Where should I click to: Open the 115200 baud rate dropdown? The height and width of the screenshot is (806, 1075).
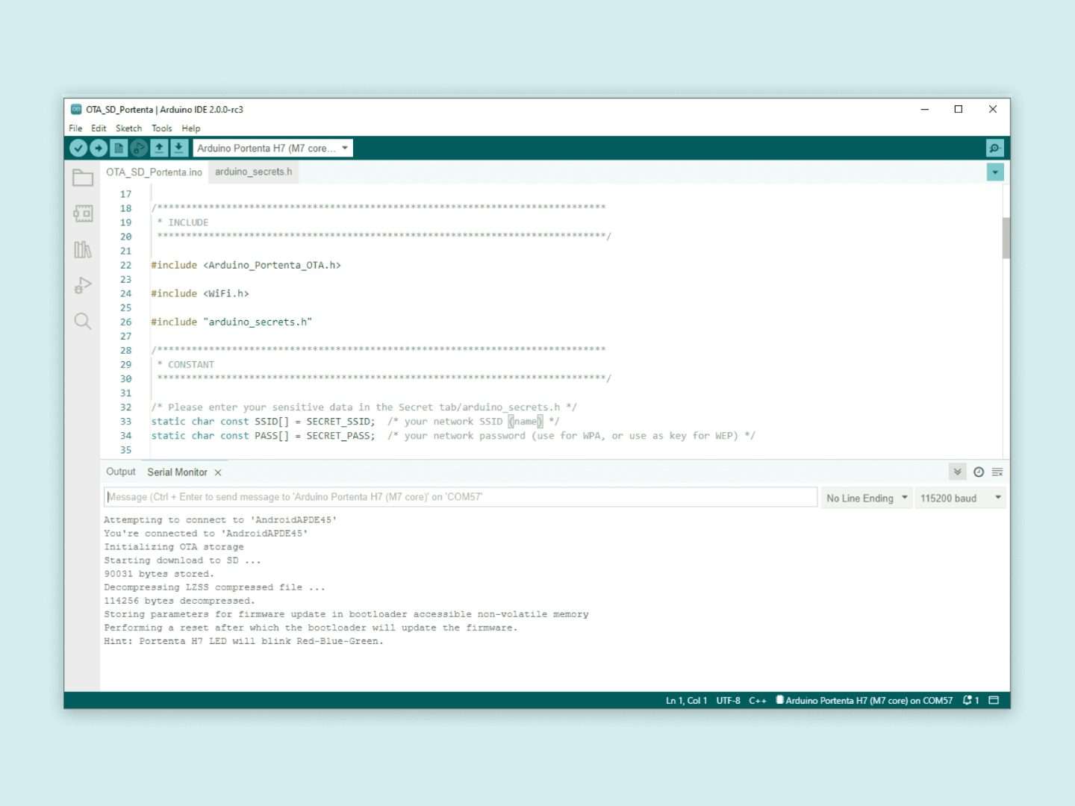pos(960,498)
